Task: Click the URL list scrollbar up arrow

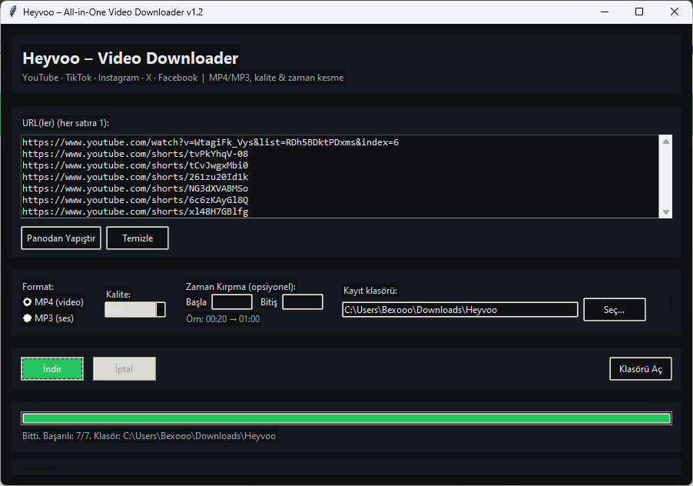Action: point(665,141)
